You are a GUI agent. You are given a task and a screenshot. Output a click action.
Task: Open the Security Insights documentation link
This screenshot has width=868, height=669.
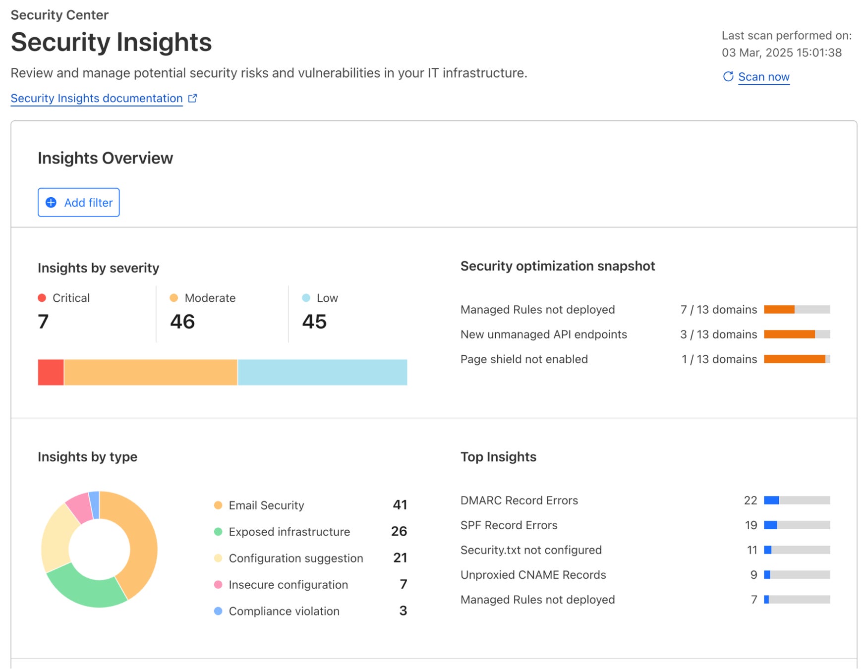point(97,98)
